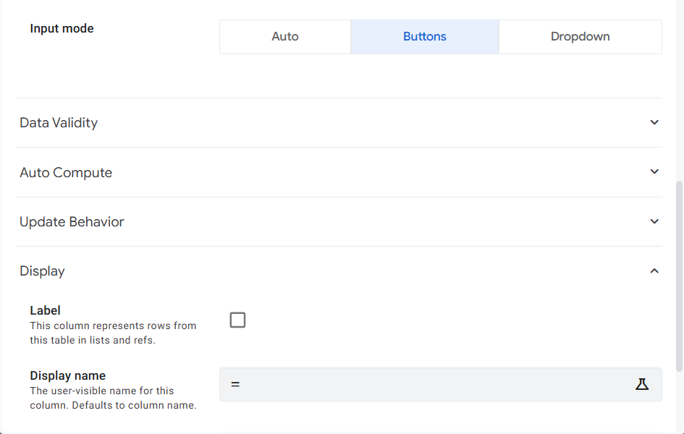Expand the Update Behavior section title
The image size is (684, 434).
click(x=72, y=222)
